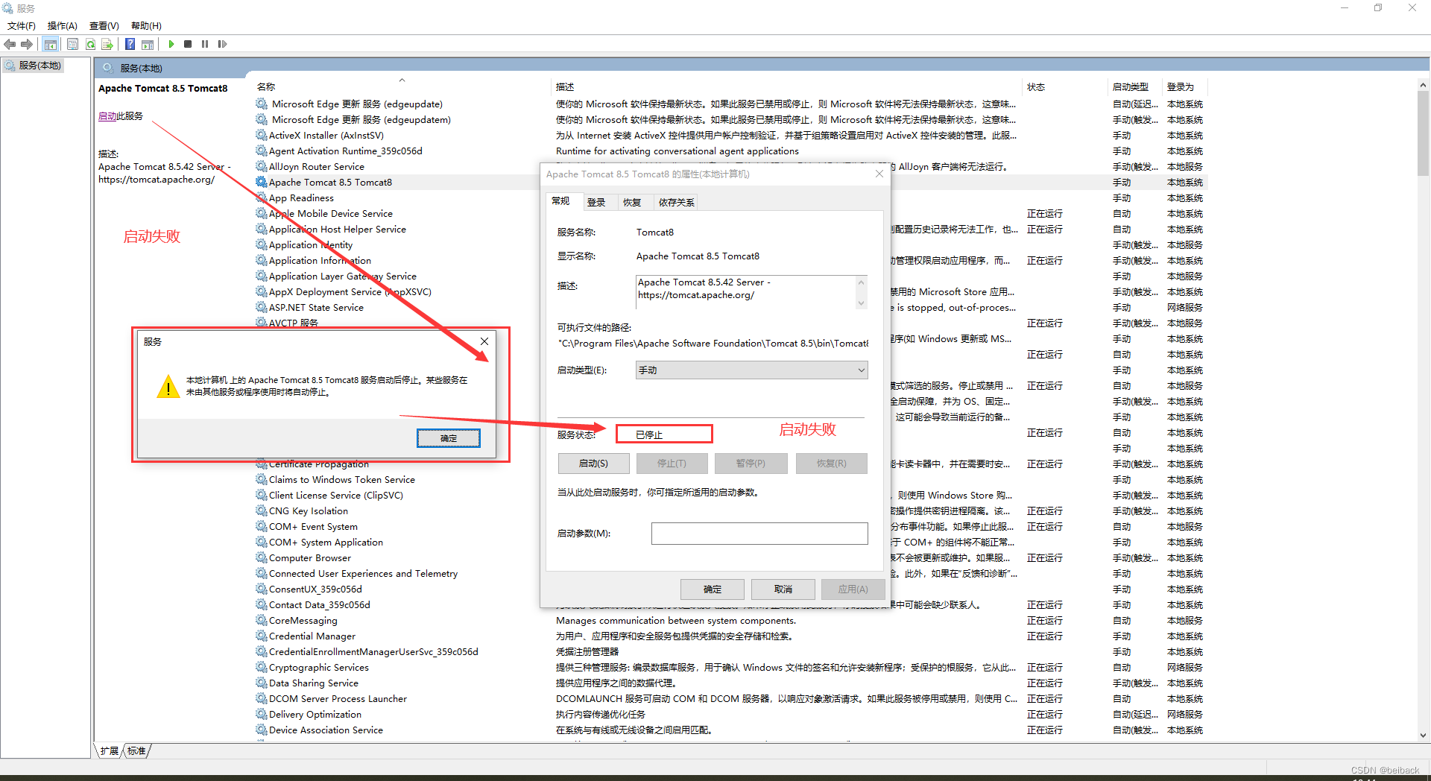Click down arrow of description box scrollbar
This screenshot has width=1431, height=781.
(861, 303)
